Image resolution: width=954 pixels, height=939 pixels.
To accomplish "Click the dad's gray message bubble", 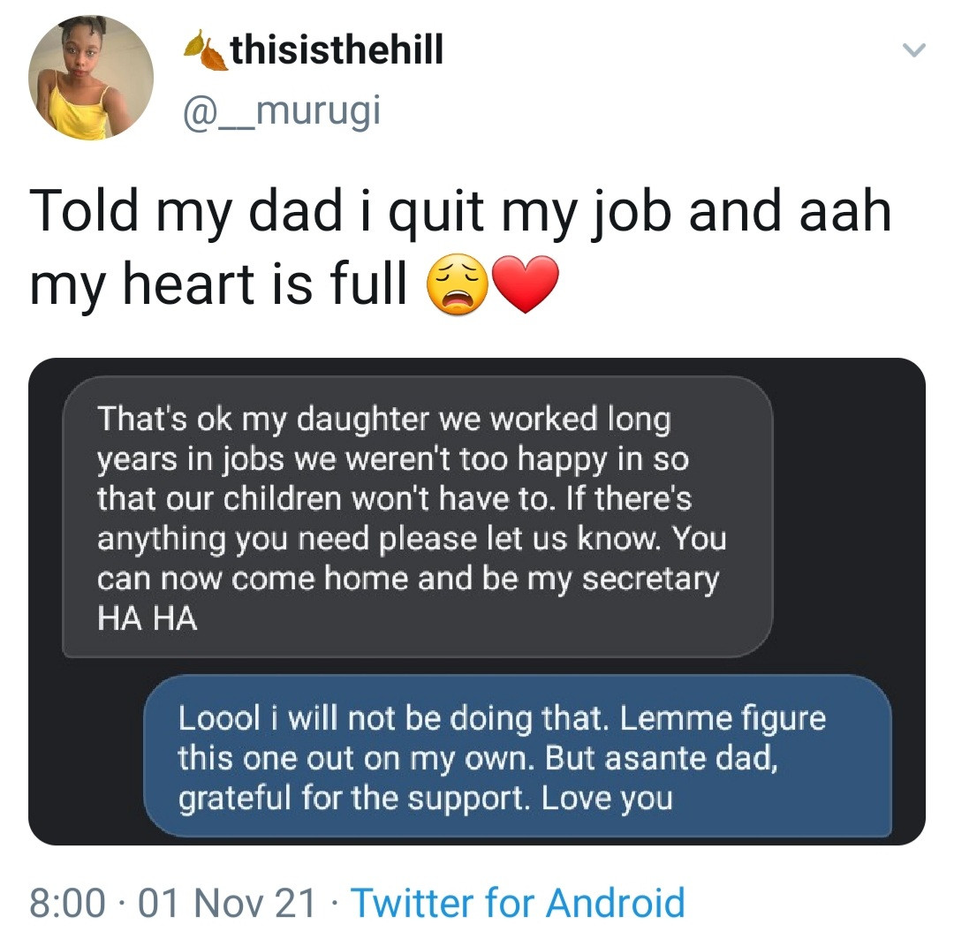I will click(x=417, y=518).
